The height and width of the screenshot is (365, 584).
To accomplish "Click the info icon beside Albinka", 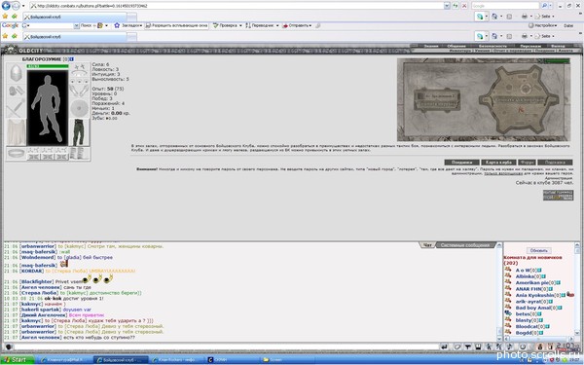I will pyautogui.click(x=543, y=276).
